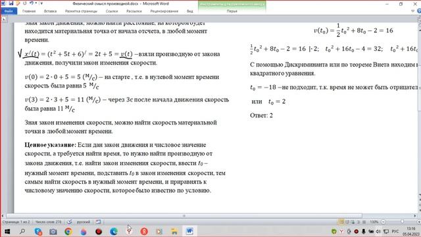Viewport: 421px width, 237px height.
Task: Open the Customize Quick Access Toolbar dropdown
Action: (41, 3)
